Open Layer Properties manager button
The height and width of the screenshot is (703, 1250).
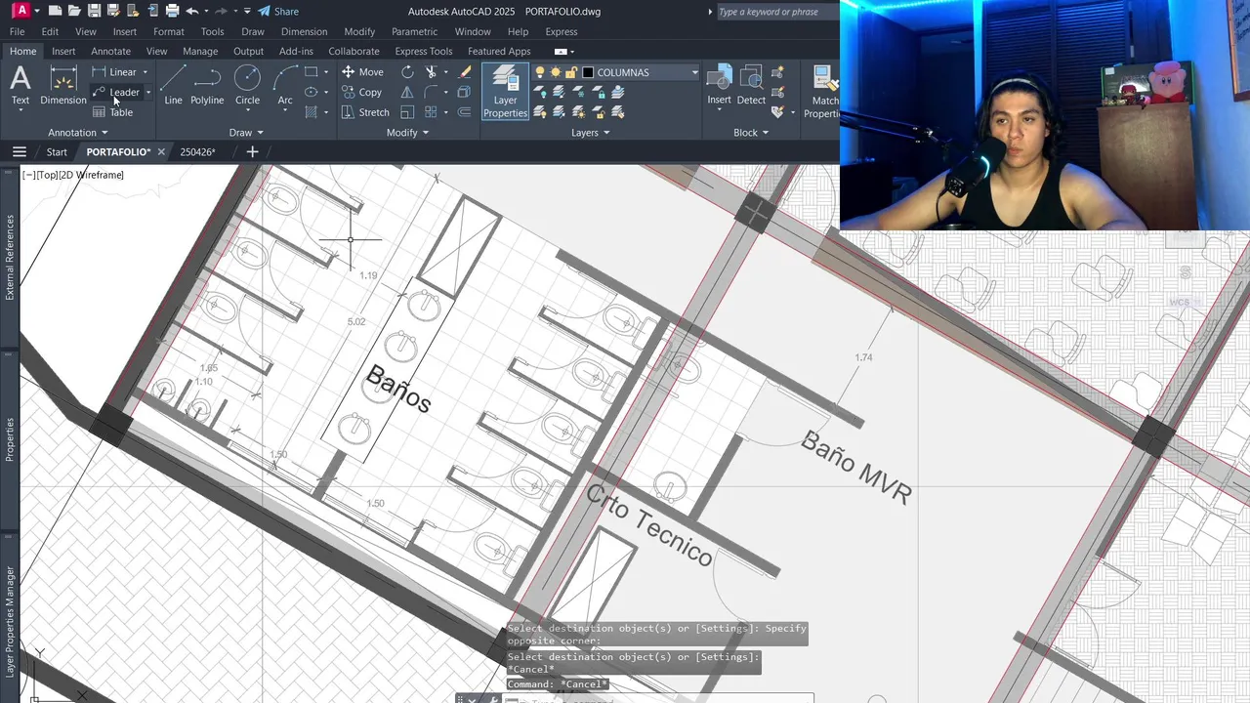pyautogui.click(x=505, y=91)
